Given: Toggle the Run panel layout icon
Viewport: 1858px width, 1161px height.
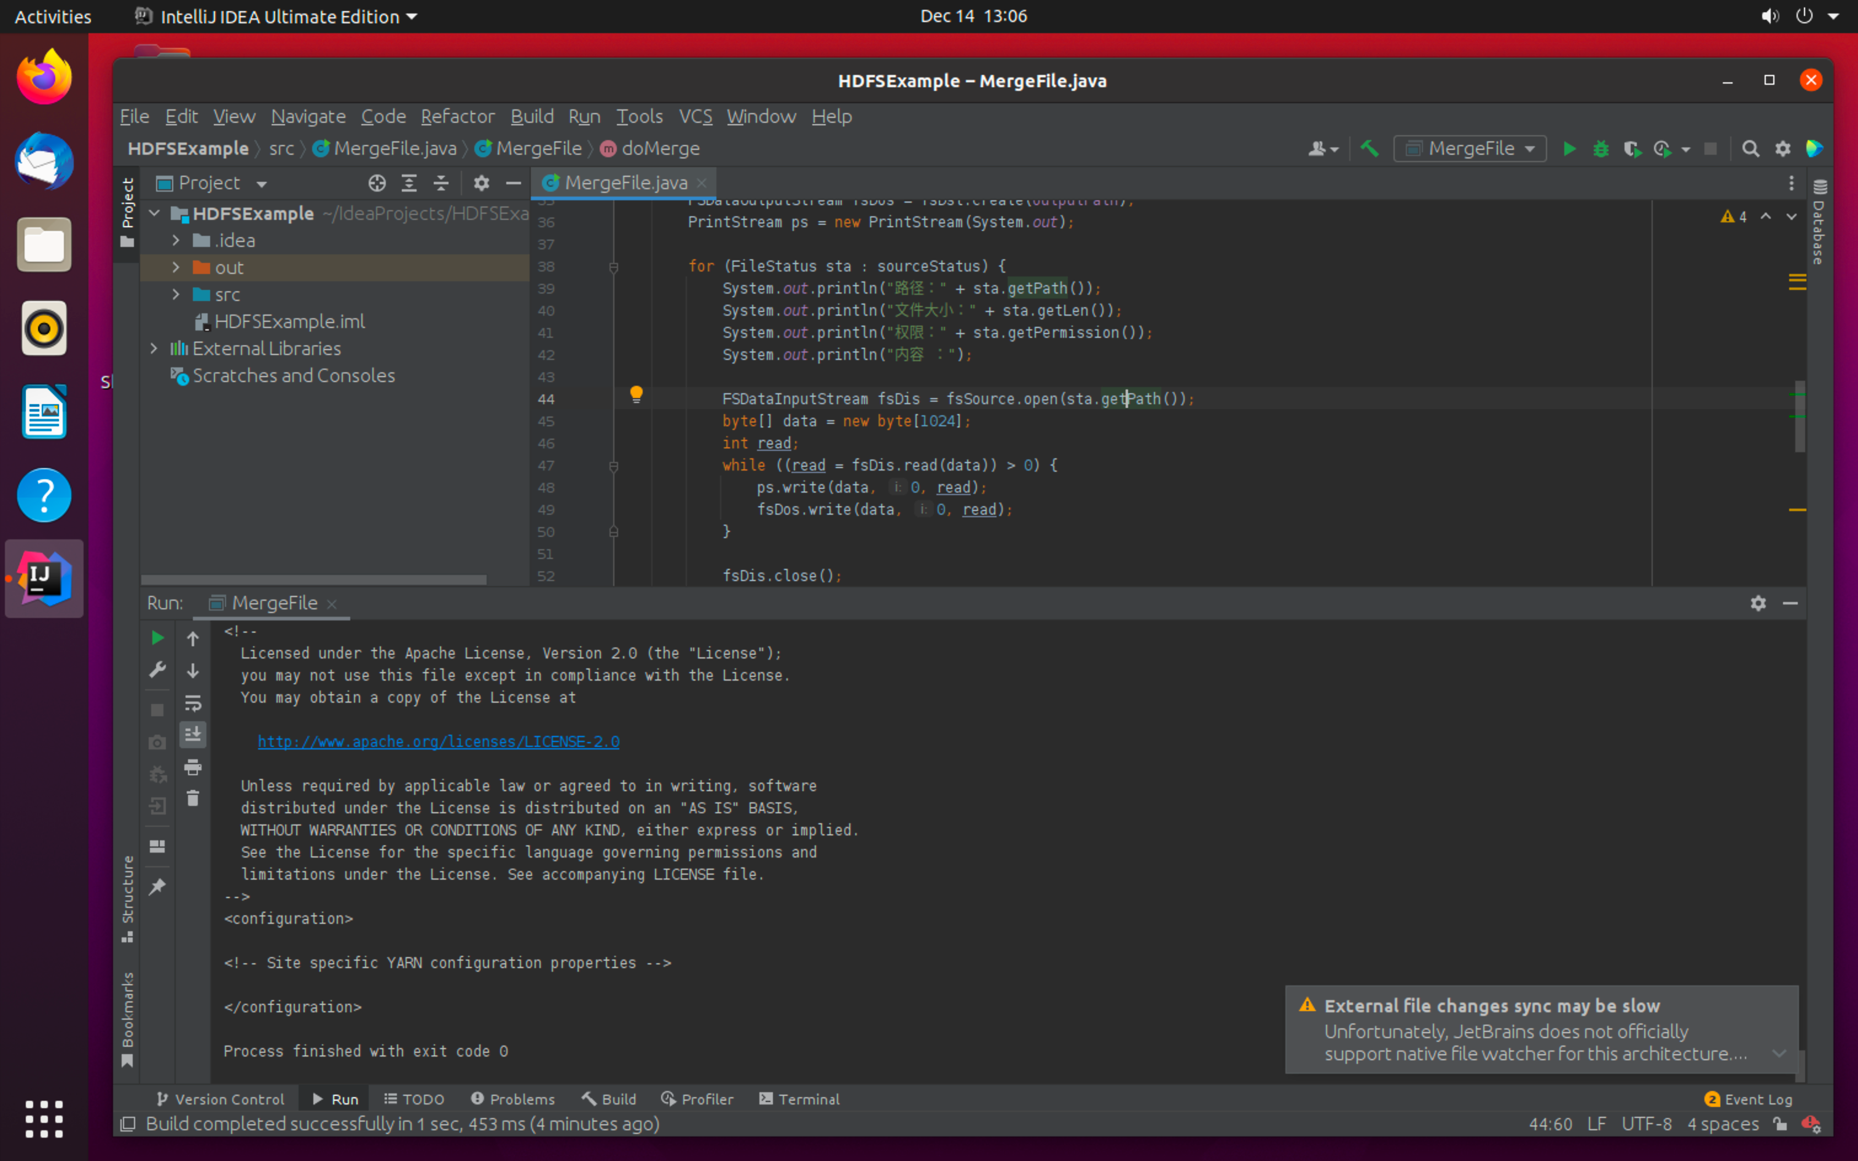Looking at the screenshot, I should (157, 846).
